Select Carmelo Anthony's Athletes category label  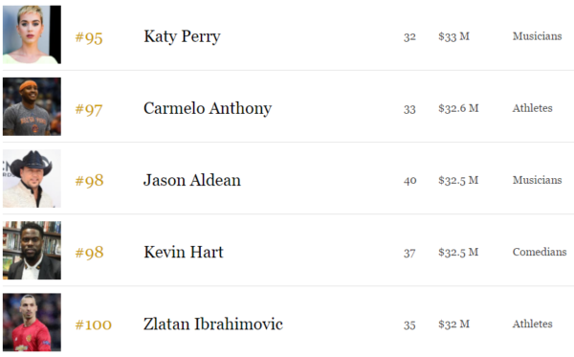[532, 108]
